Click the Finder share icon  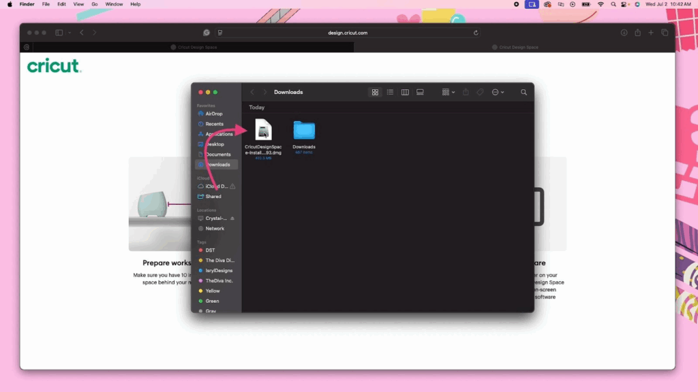click(466, 92)
